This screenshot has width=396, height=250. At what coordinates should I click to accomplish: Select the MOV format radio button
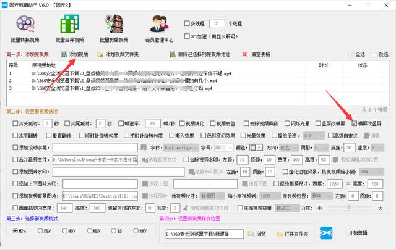64,231
